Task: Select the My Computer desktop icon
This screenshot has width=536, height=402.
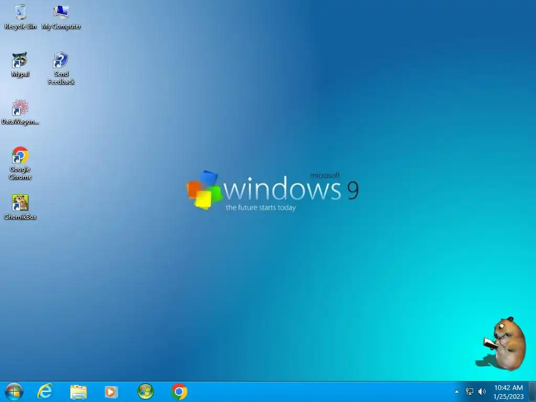Action: click(61, 17)
